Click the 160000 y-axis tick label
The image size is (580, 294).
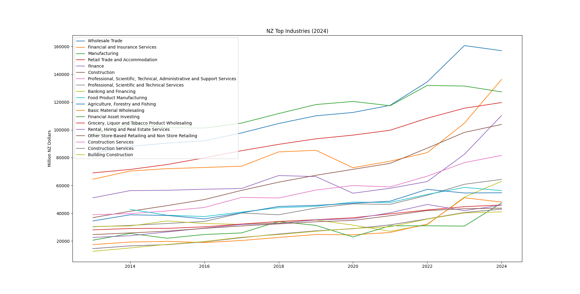coord(62,47)
